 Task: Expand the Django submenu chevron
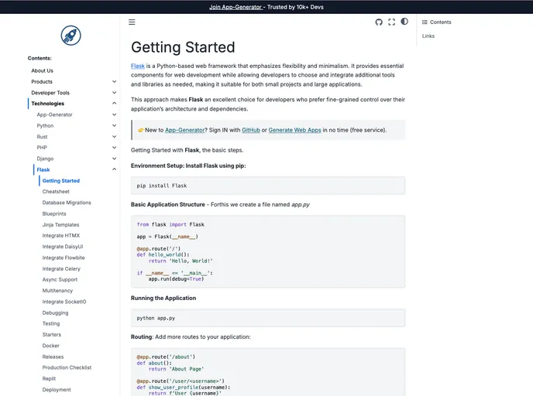click(x=114, y=159)
